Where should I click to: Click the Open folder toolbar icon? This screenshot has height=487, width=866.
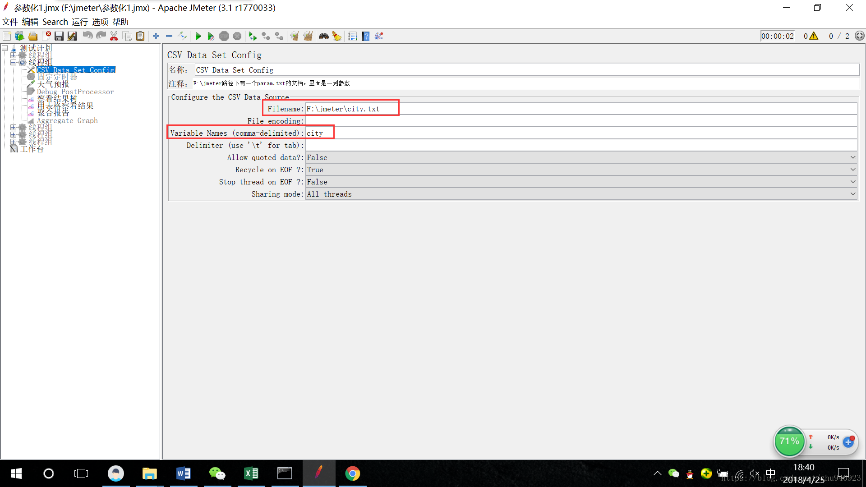[33, 36]
